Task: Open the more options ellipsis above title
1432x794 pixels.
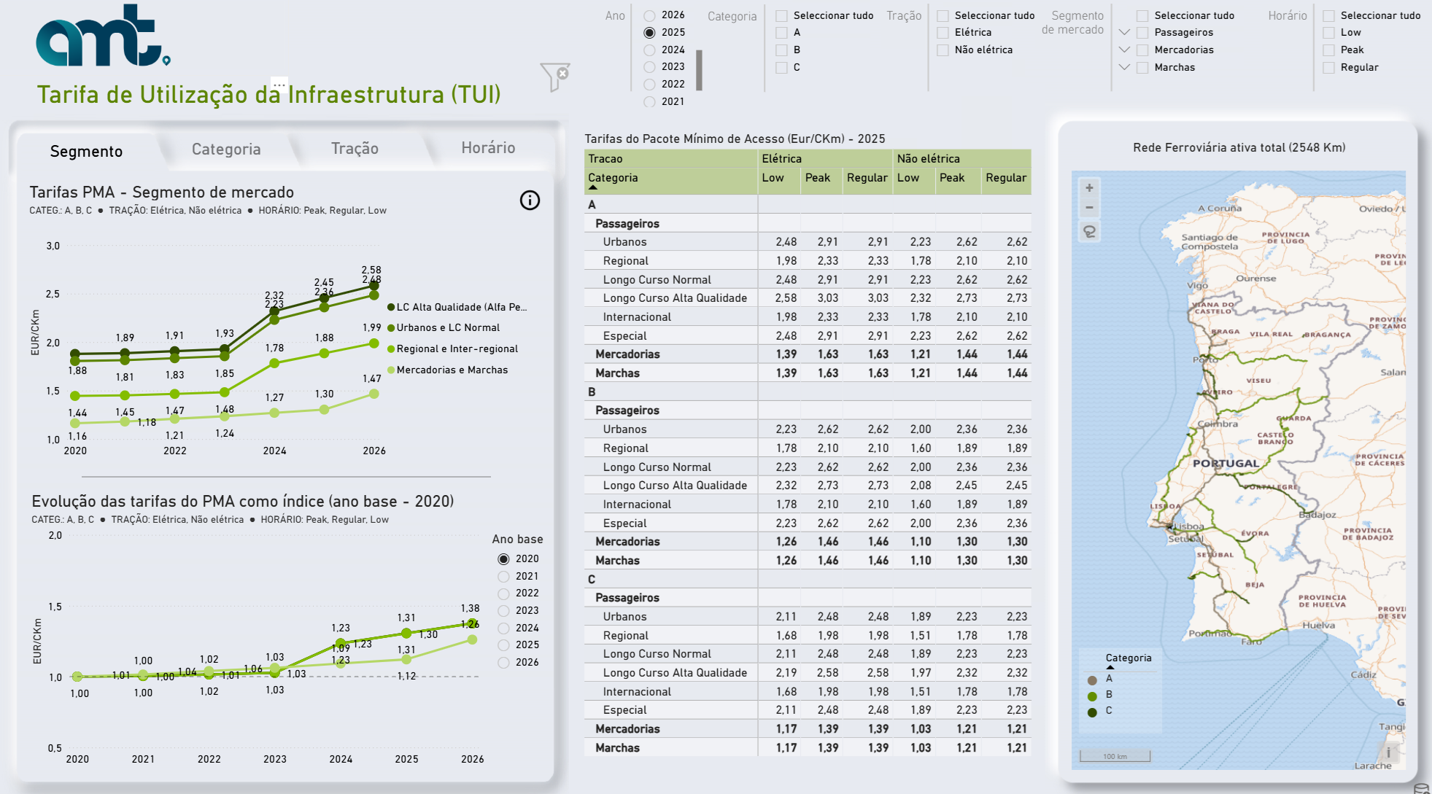Action: click(279, 85)
